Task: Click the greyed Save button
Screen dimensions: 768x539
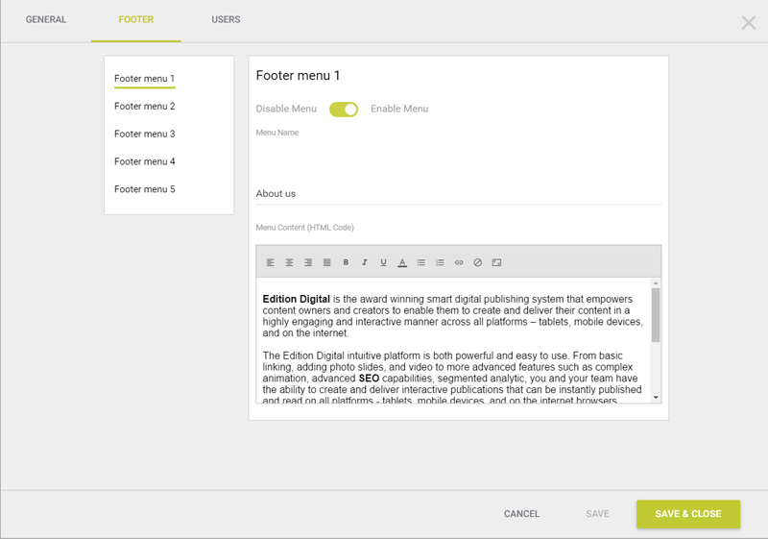Action: 597,514
